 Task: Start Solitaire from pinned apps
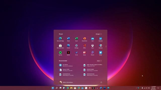click(x=101, y=46)
